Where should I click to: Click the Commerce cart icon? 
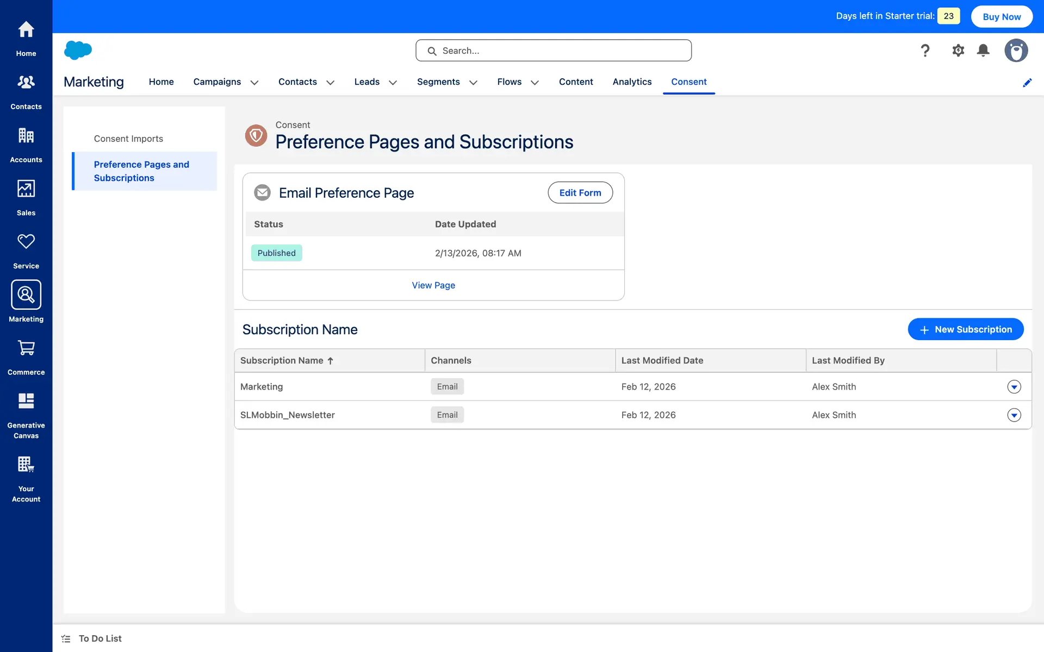[x=26, y=348]
